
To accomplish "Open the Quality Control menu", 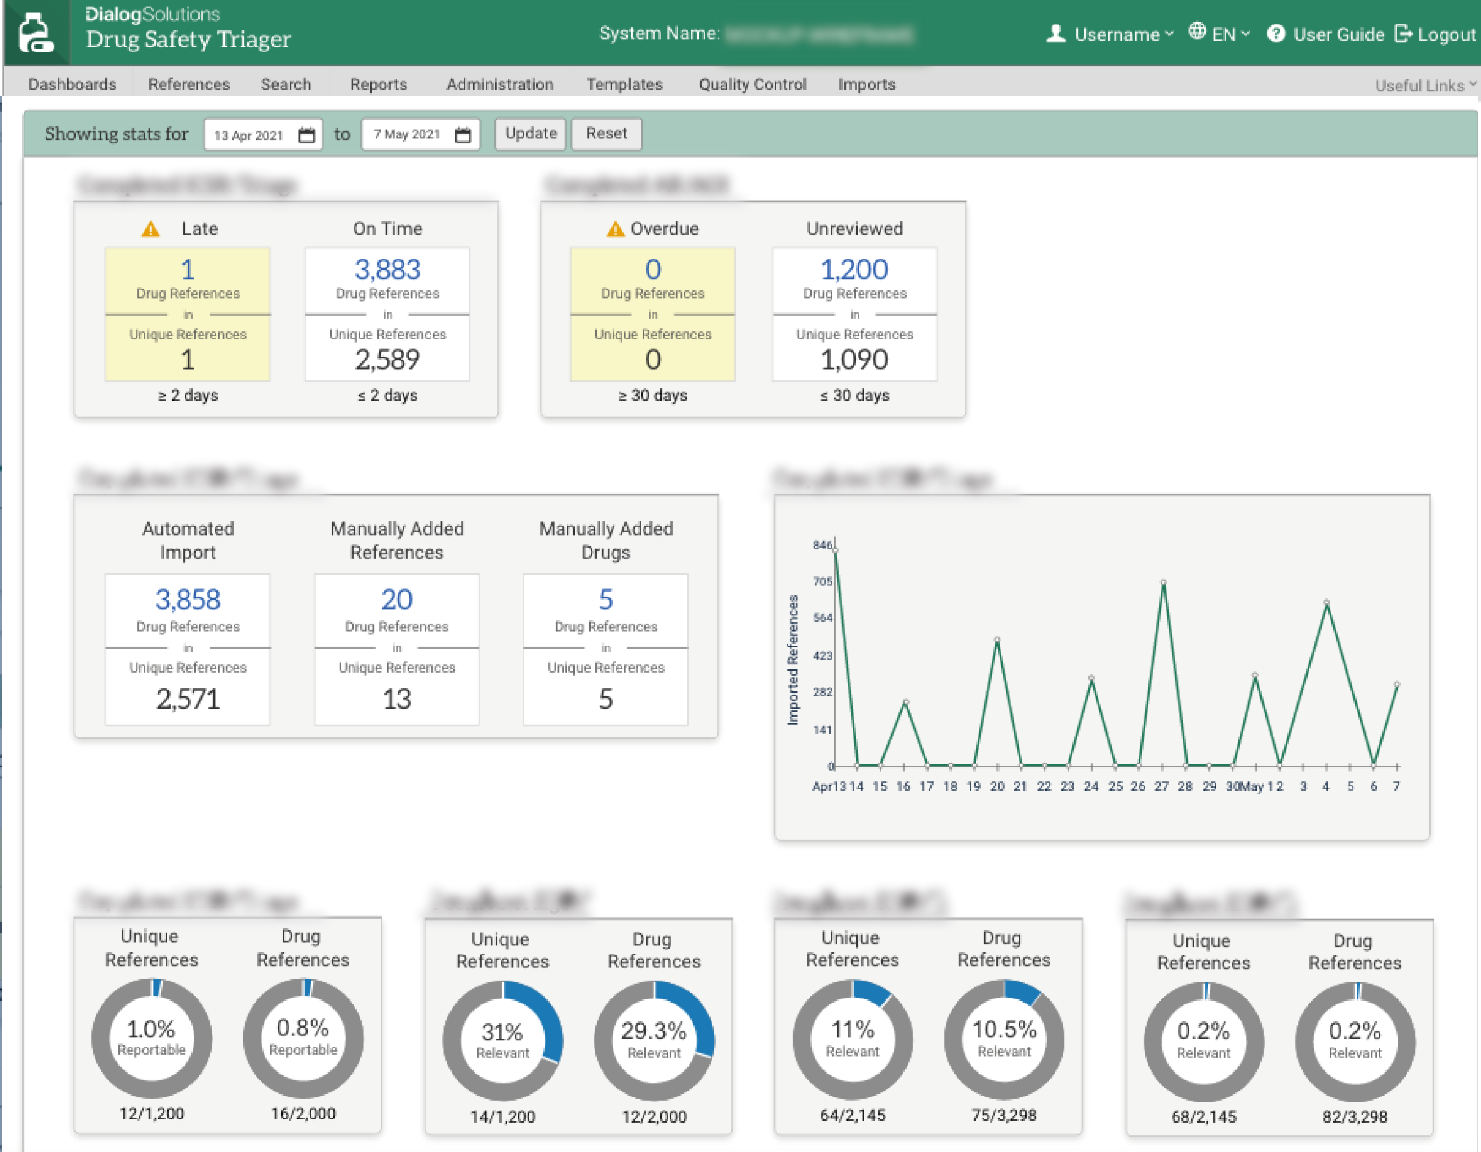I will 752,85.
